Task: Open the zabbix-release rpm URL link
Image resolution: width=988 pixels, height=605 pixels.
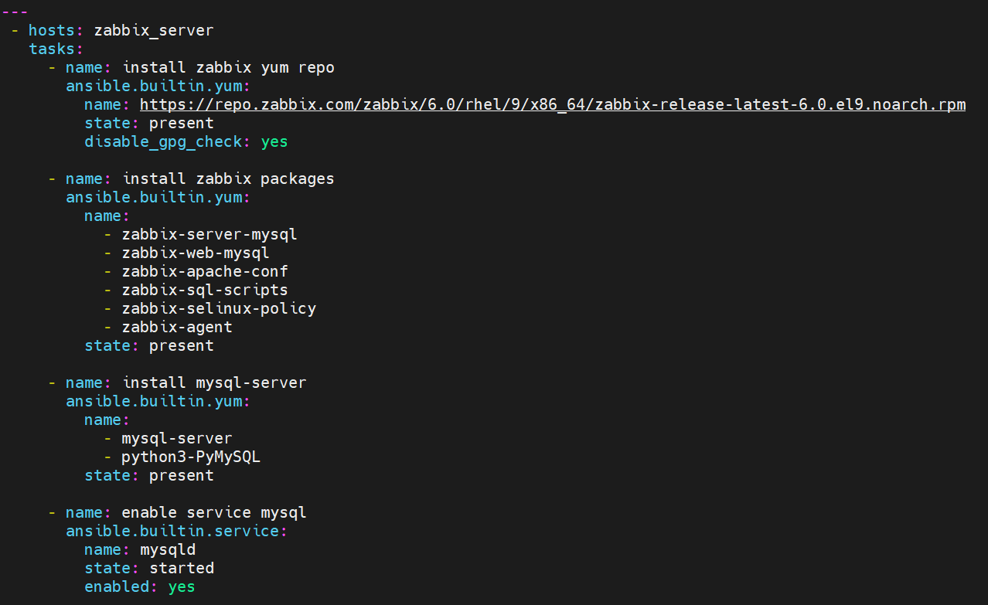Action: (x=553, y=105)
